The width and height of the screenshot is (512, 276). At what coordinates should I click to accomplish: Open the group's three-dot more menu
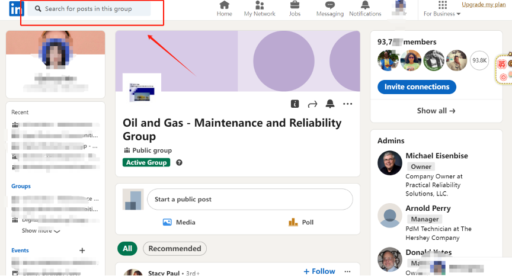(x=347, y=104)
